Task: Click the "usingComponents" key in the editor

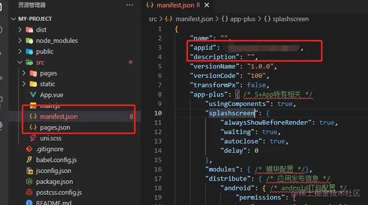Action: (x=237, y=104)
